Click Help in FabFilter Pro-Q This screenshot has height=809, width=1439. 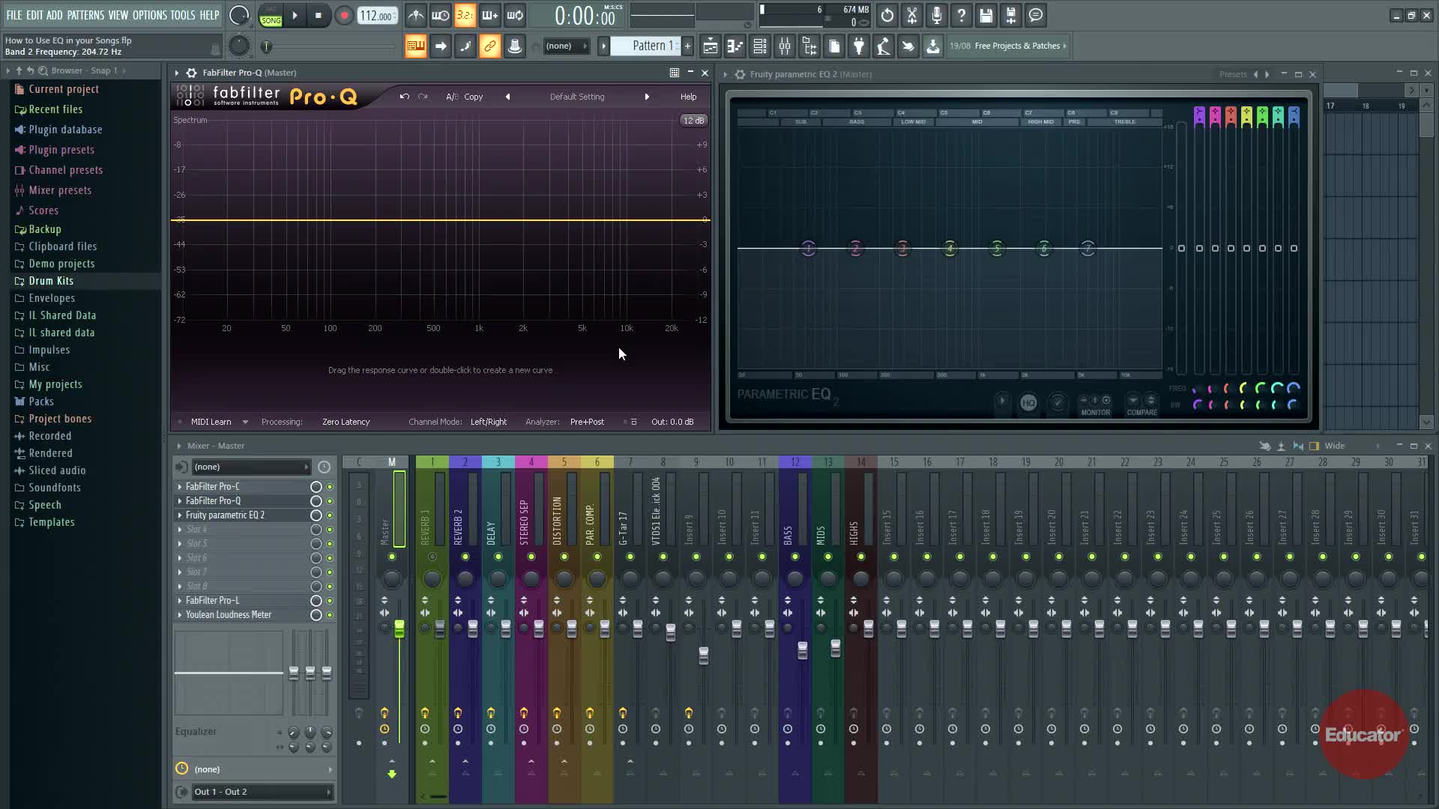click(x=688, y=97)
